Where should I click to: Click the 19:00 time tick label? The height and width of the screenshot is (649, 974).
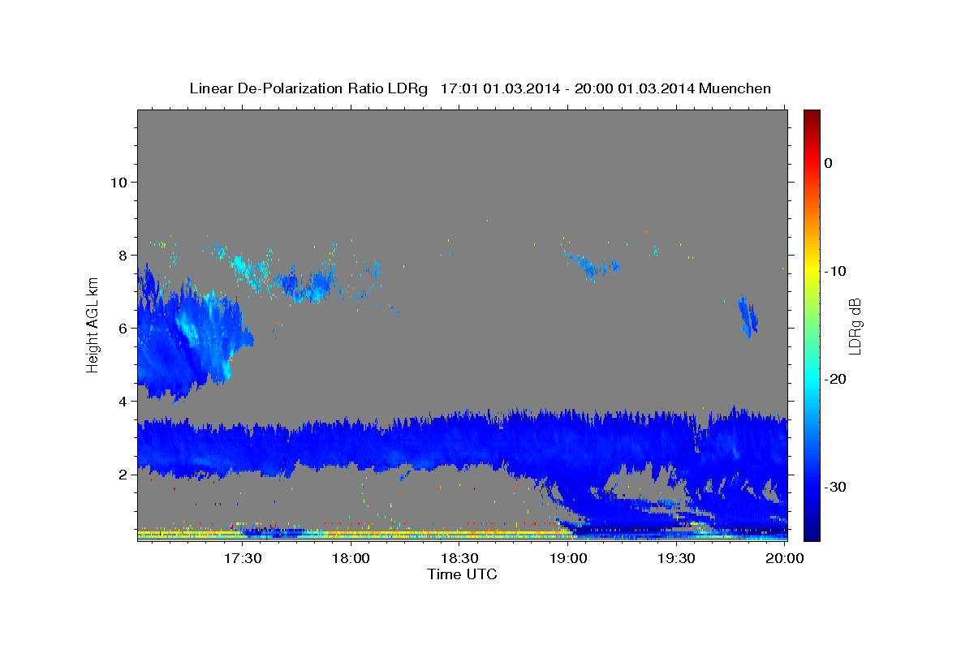[568, 558]
